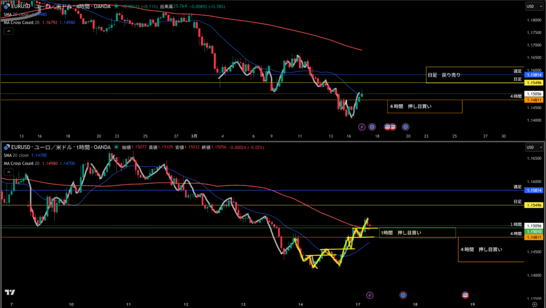Click the blue 1.15814 price label on the top chart
This screenshot has width=546, height=308.
[534, 75]
